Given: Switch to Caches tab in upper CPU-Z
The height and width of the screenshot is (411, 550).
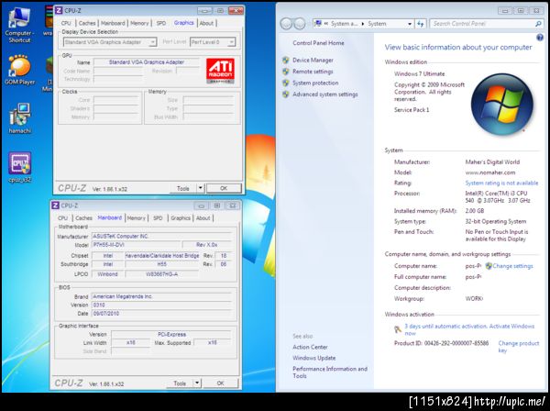Looking at the screenshot, I should (x=87, y=23).
